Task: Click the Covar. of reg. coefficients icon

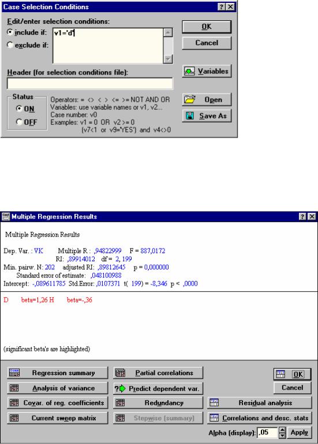Action: pos(14,402)
